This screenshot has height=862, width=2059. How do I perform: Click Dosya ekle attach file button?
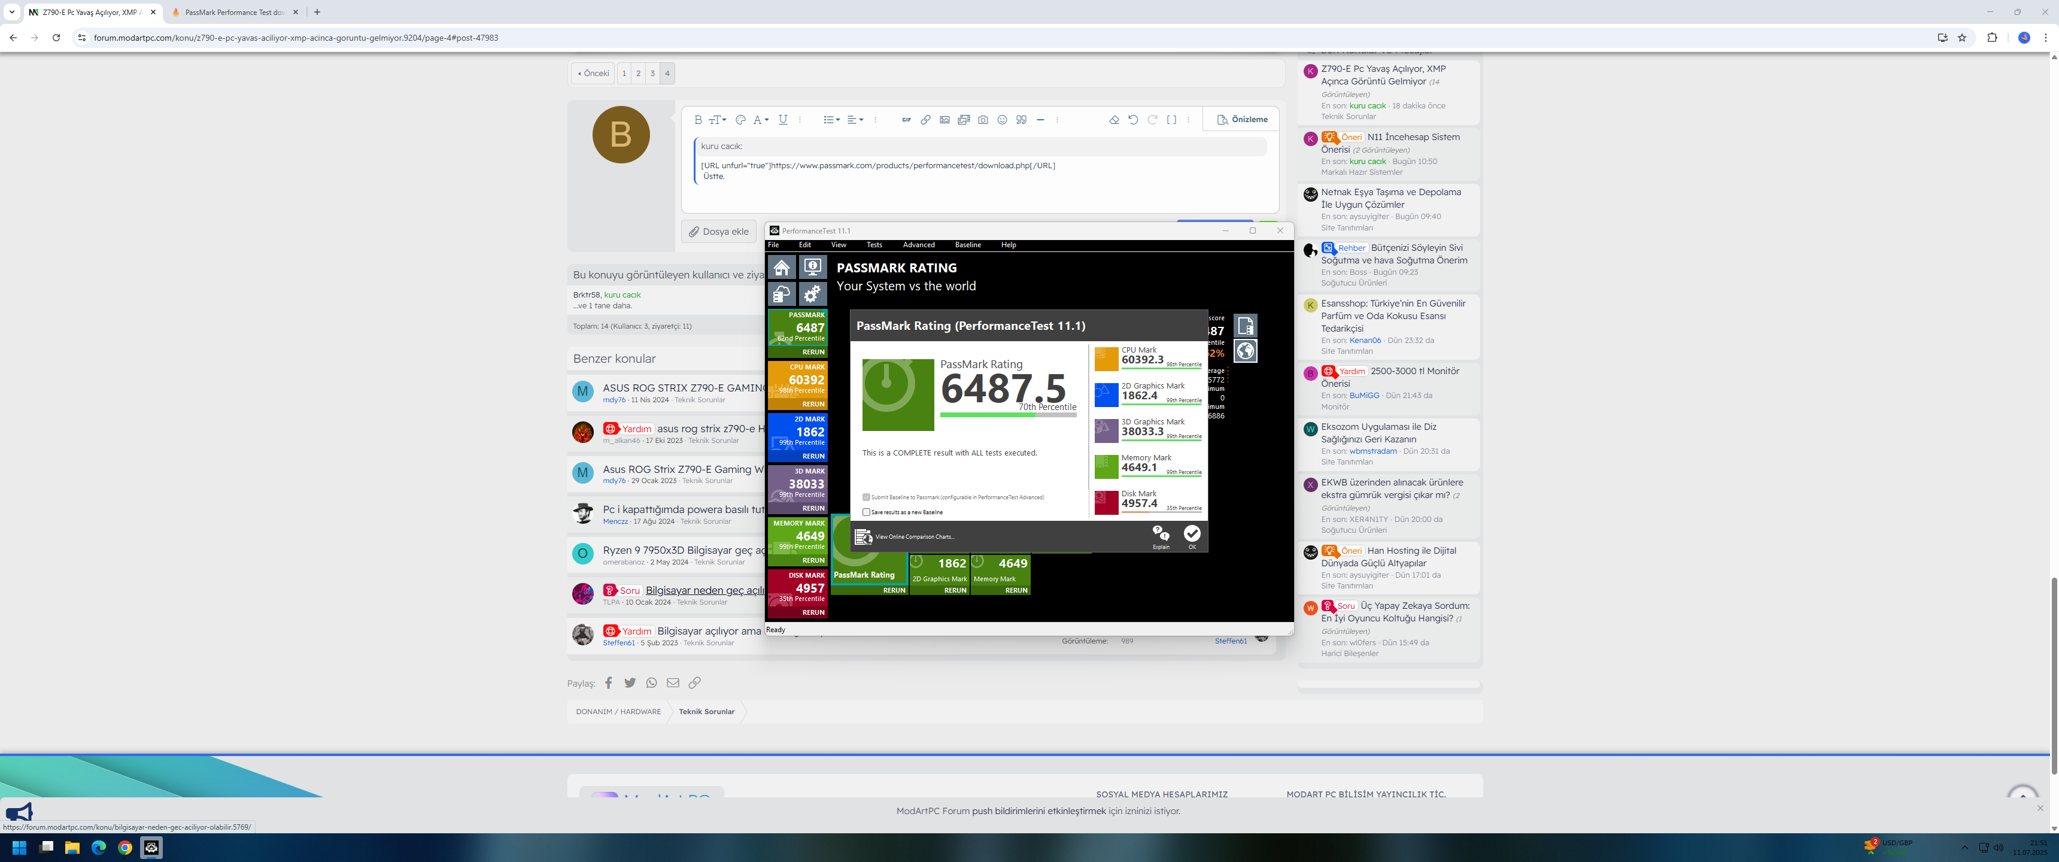point(719,232)
